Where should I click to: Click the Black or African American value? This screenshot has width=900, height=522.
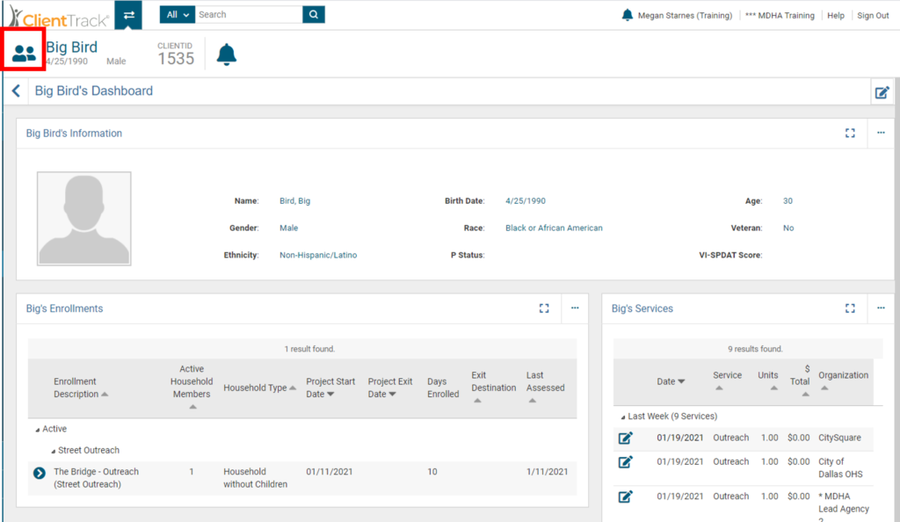pyautogui.click(x=554, y=228)
